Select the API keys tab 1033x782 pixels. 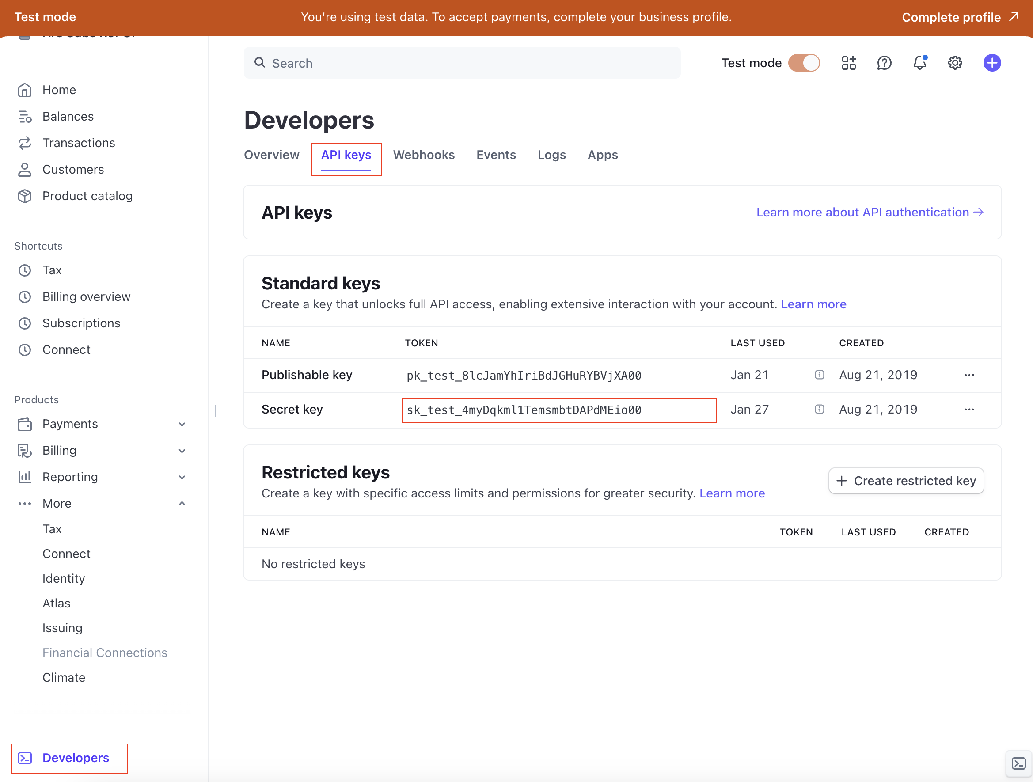pos(346,155)
